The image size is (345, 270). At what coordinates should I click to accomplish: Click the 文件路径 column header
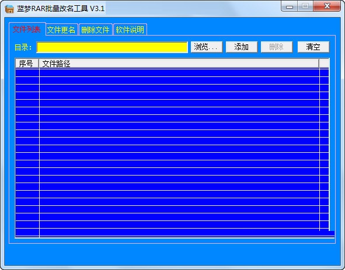179,64
